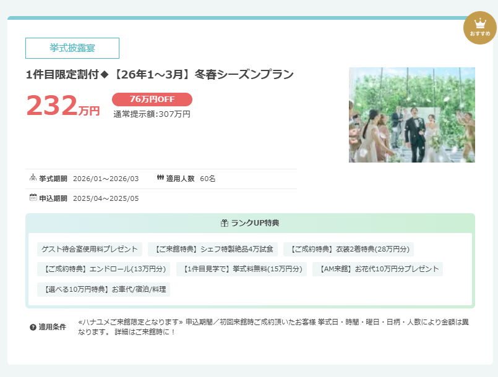Click the 通常提示額:307万円 text
Screen dimensions: 498x377
coord(152,114)
